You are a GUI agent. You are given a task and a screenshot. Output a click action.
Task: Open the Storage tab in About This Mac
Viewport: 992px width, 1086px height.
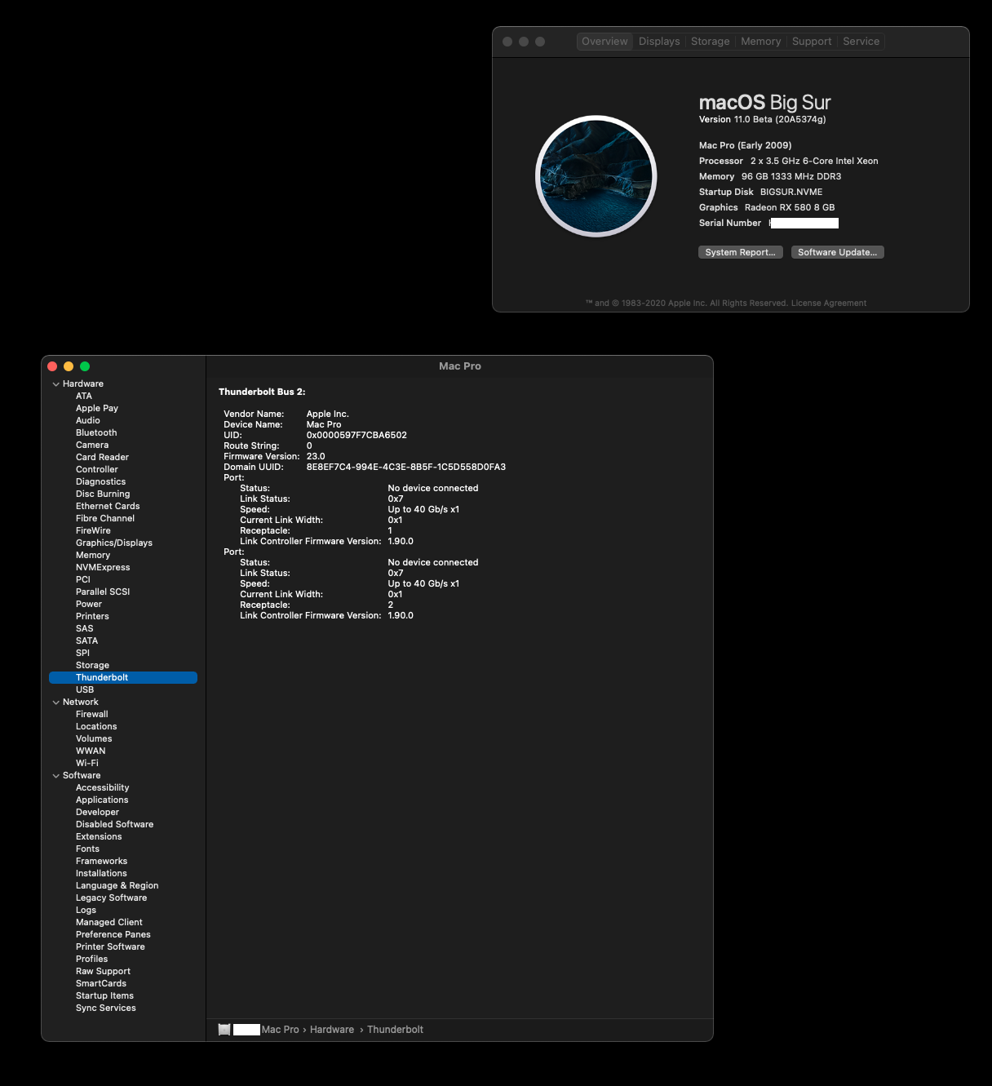coord(710,42)
